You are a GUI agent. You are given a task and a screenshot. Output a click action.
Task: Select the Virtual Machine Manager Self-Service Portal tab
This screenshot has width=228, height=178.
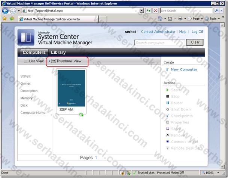click(58, 19)
